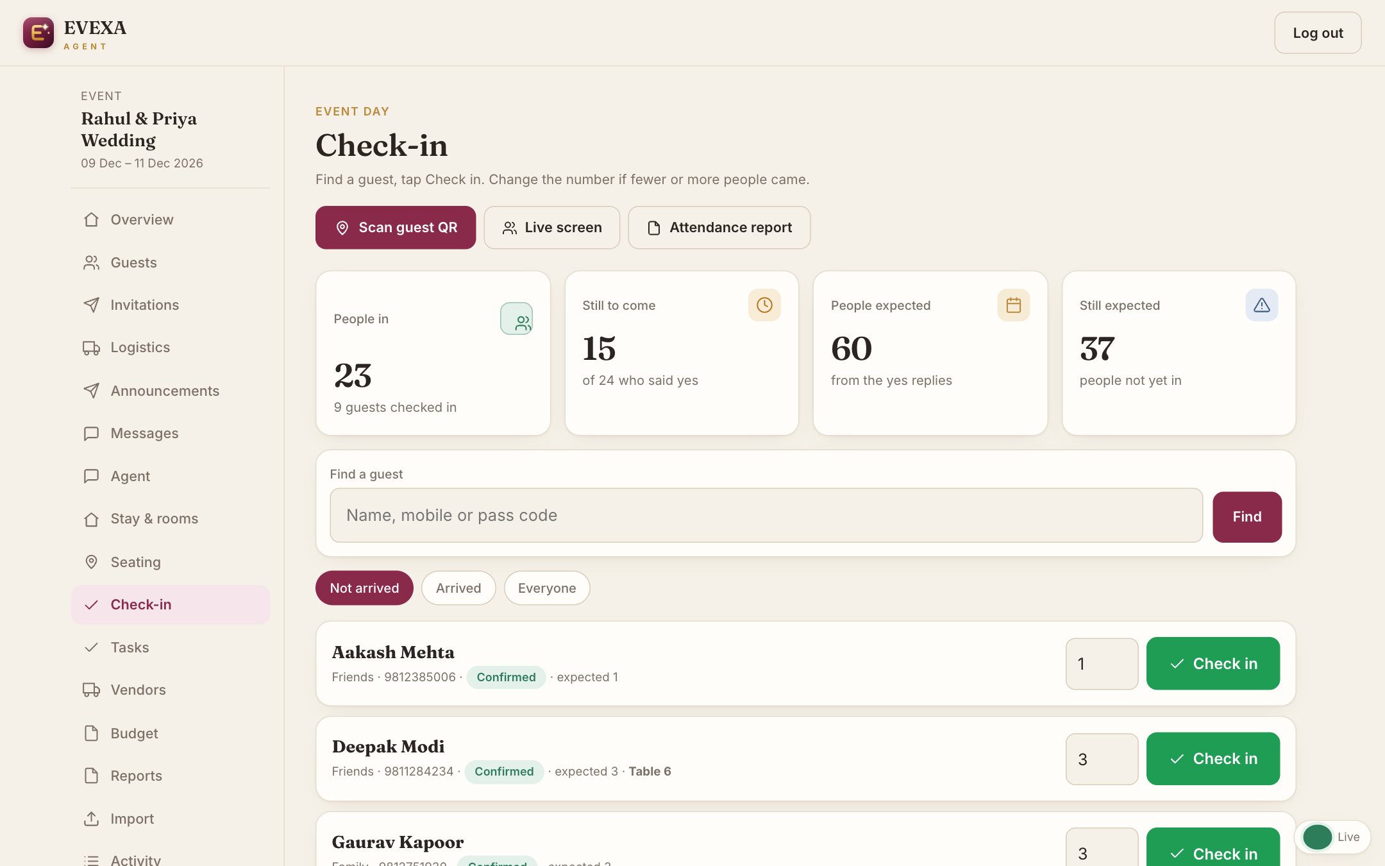Click the Import upload icon
The image size is (1385, 866).
(92, 819)
